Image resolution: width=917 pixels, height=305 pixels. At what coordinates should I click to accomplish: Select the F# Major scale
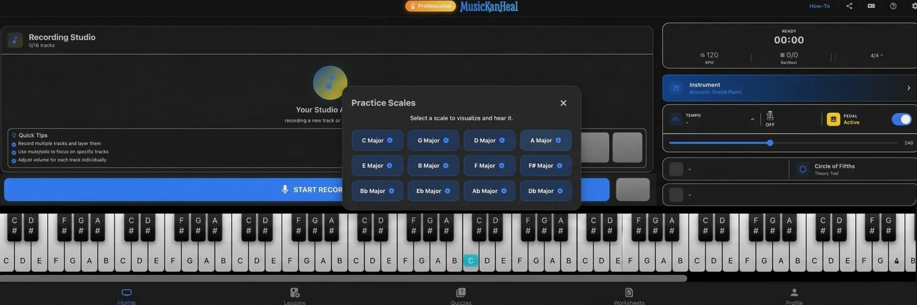coord(546,166)
